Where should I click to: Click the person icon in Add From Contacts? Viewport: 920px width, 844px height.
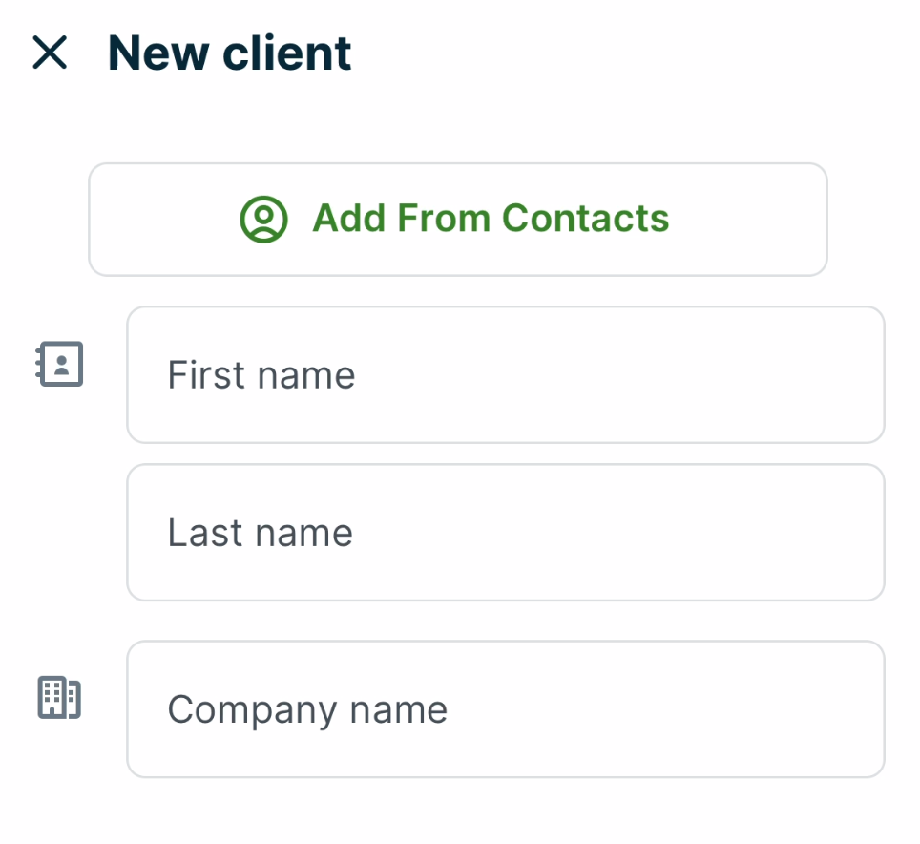click(x=263, y=220)
